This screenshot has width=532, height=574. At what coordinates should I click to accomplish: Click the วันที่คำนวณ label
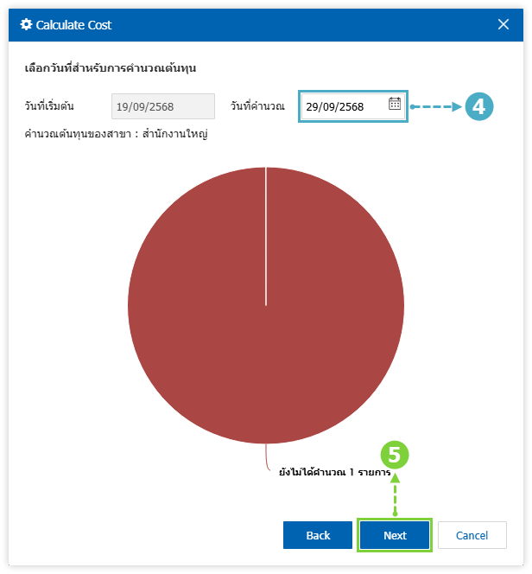click(x=257, y=106)
